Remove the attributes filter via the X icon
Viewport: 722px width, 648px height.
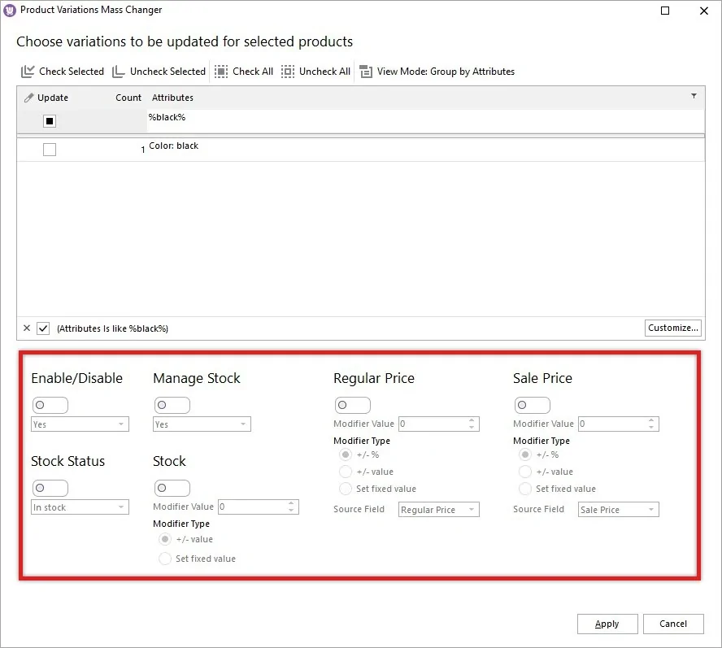[x=26, y=328]
